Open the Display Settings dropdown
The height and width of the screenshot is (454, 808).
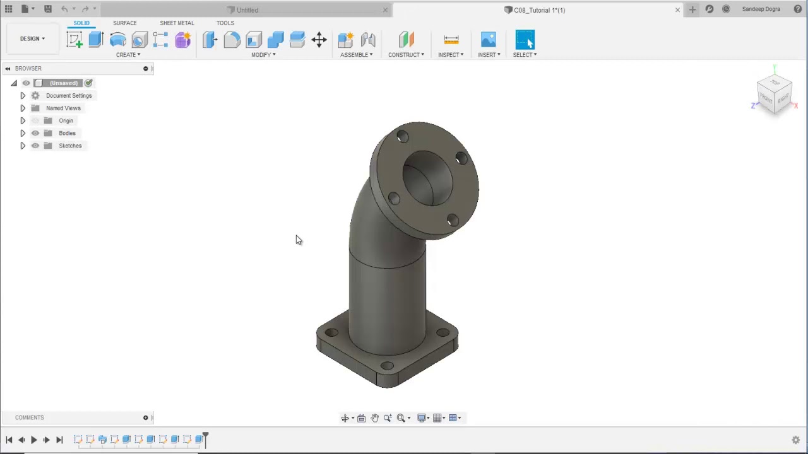424,418
